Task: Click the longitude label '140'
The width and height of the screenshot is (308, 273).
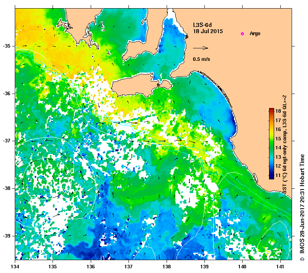Action: pos(242,267)
